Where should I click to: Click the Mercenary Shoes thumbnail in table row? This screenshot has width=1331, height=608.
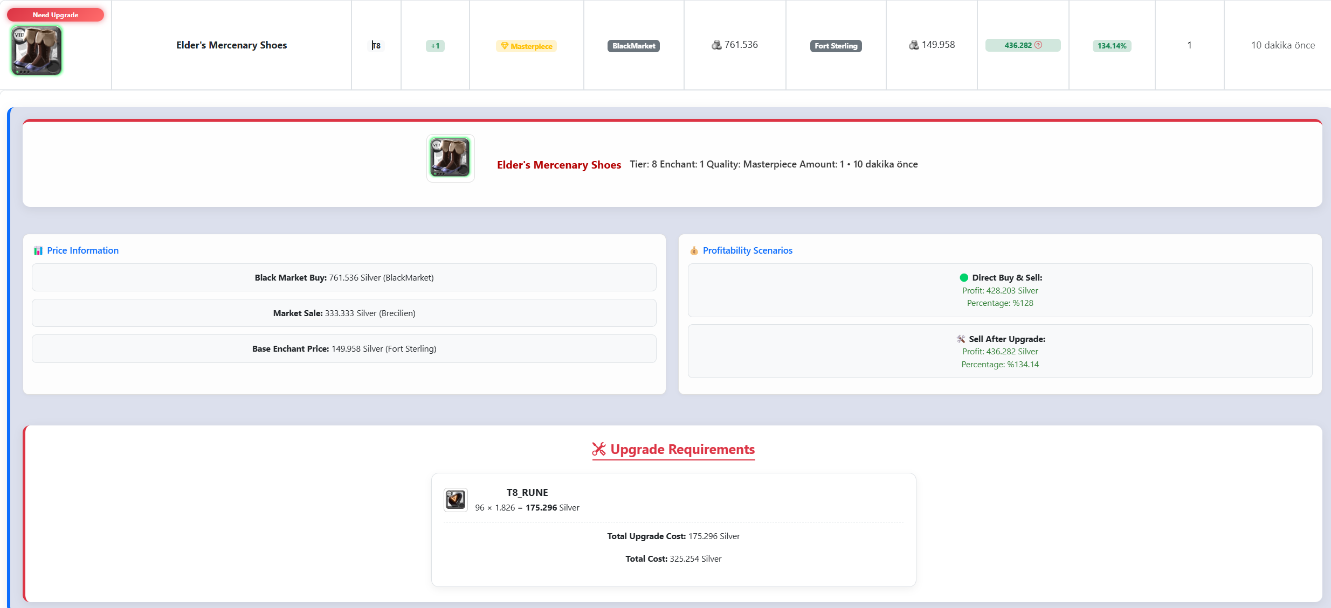click(x=37, y=51)
